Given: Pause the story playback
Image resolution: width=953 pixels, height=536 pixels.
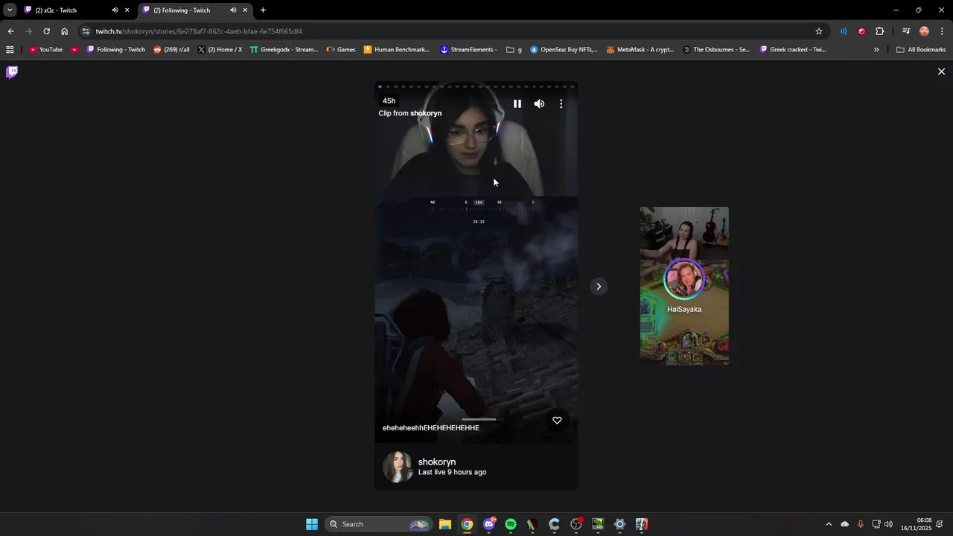Looking at the screenshot, I should pos(517,104).
